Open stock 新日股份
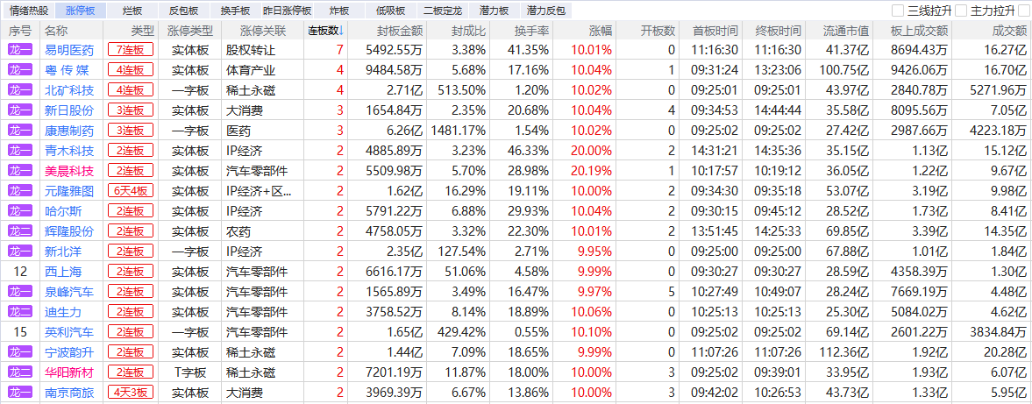 (68, 110)
